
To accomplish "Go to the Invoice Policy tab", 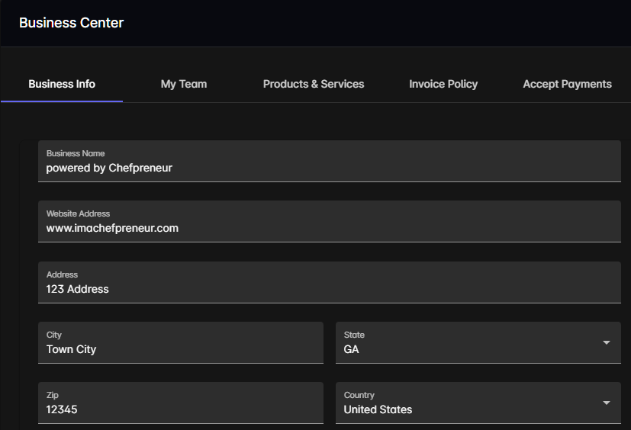I will 443,84.
